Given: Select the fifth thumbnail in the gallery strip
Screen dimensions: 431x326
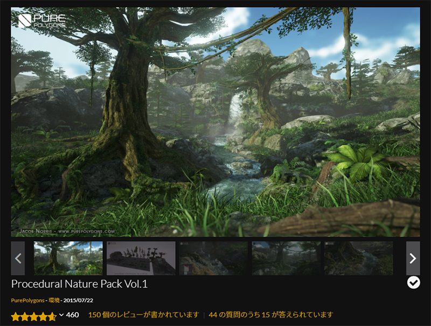Looking at the screenshot, I should (x=358, y=258).
